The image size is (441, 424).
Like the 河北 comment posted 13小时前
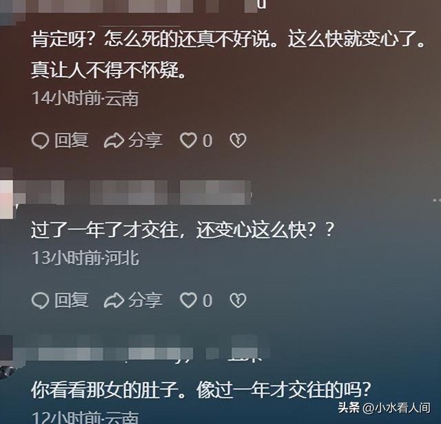pos(188,301)
